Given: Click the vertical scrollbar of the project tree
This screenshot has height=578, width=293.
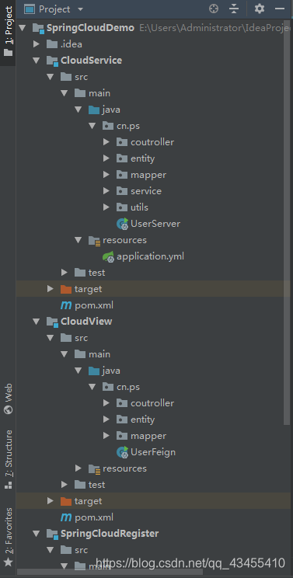Looking at the screenshot, I should pyautogui.click(x=288, y=221).
